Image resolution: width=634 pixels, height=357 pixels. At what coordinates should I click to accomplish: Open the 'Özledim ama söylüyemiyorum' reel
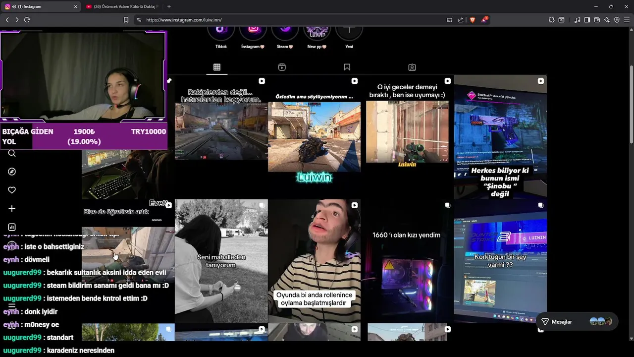point(314,137)
